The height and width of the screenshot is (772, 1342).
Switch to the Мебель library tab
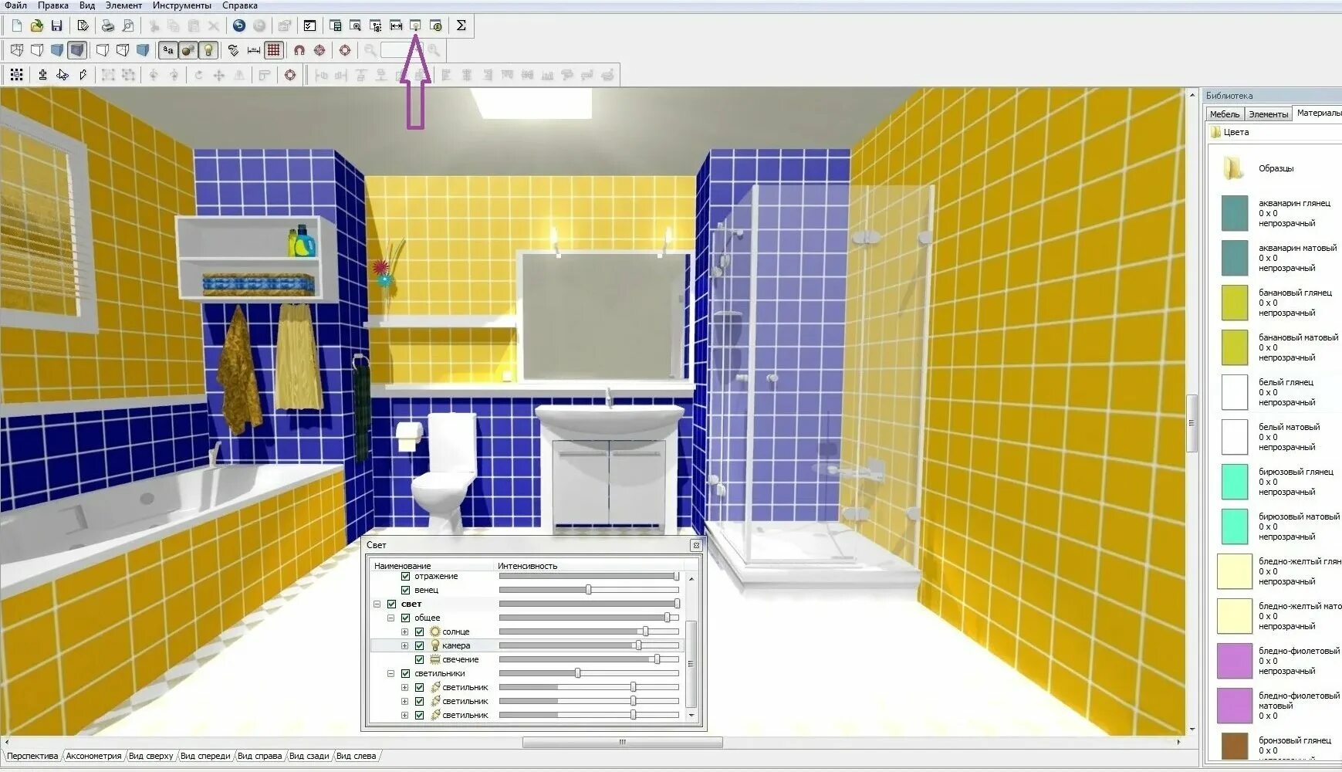1225,114
